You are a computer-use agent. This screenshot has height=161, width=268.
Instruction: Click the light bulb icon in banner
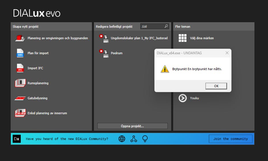(145, 139)
